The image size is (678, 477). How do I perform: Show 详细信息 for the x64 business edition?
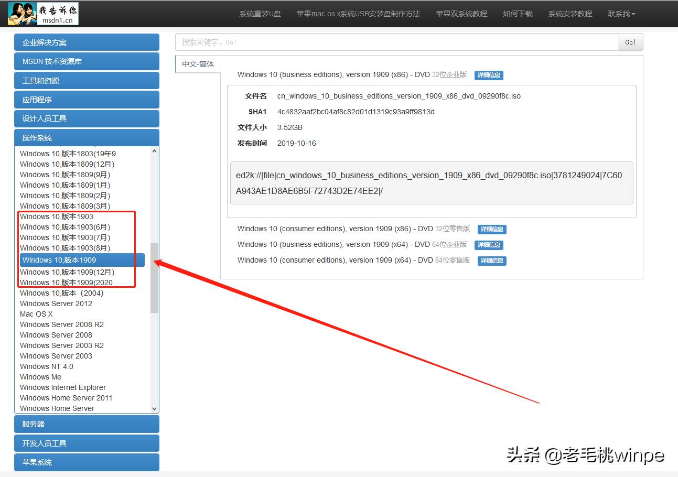click(x=489, y=245)
